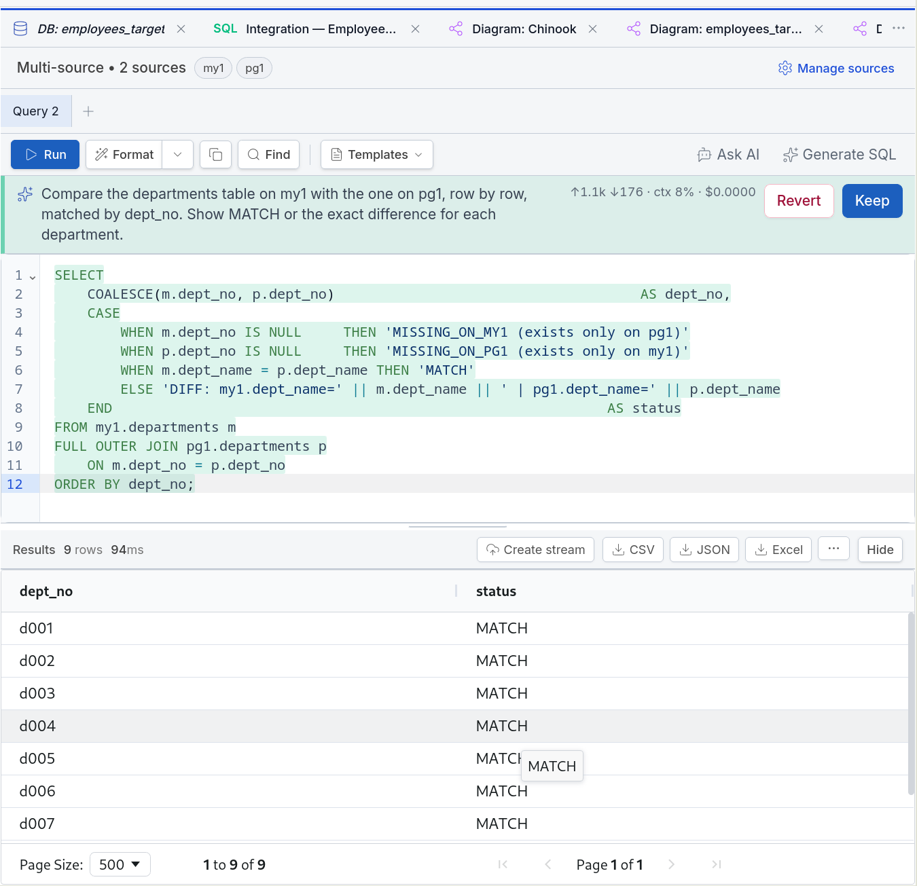Sort by status column header
This screenshot has width=917, height=886.
496,591
